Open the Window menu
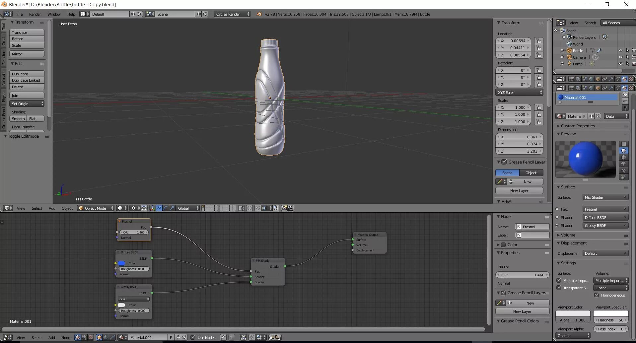 [x=54, y=14]
